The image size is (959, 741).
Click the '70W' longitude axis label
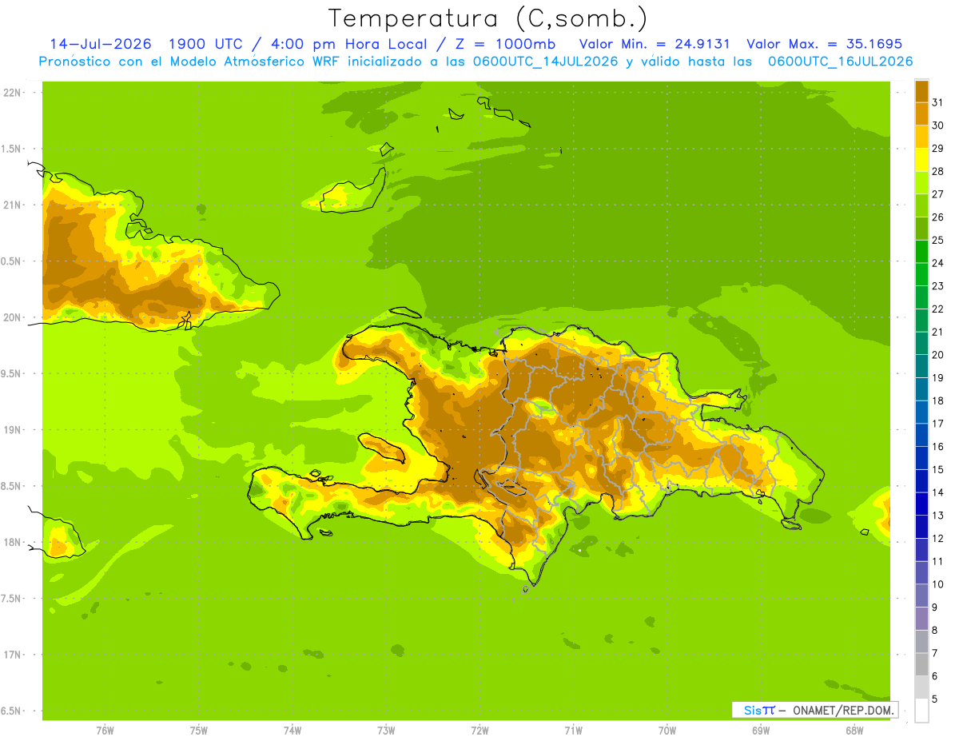click(x=667, y=730)
